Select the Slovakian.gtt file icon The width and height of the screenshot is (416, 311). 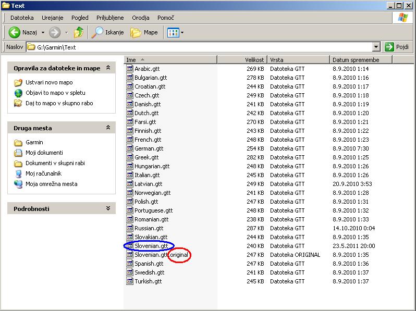(130, 237)
